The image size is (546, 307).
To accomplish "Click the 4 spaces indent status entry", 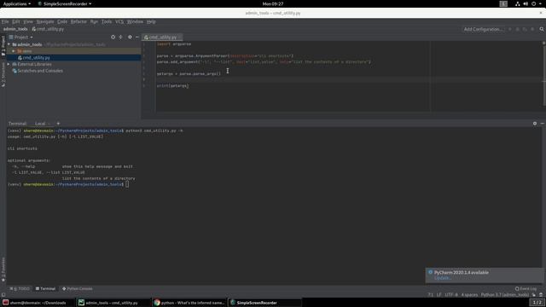I will point(469,295).
